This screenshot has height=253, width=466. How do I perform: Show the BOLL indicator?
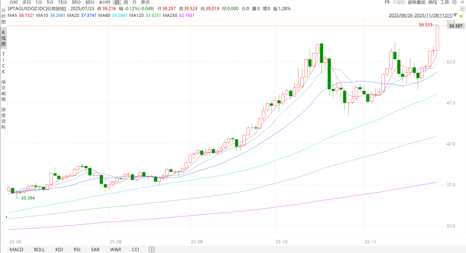tap(39, 250)
